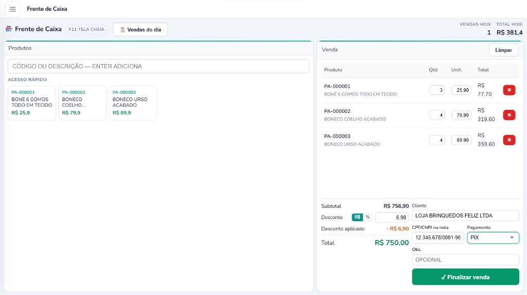Remove BONECO COELHO ACABADO item from sale
The height and width of the screenshot is (295, 527).
(509, 115)
